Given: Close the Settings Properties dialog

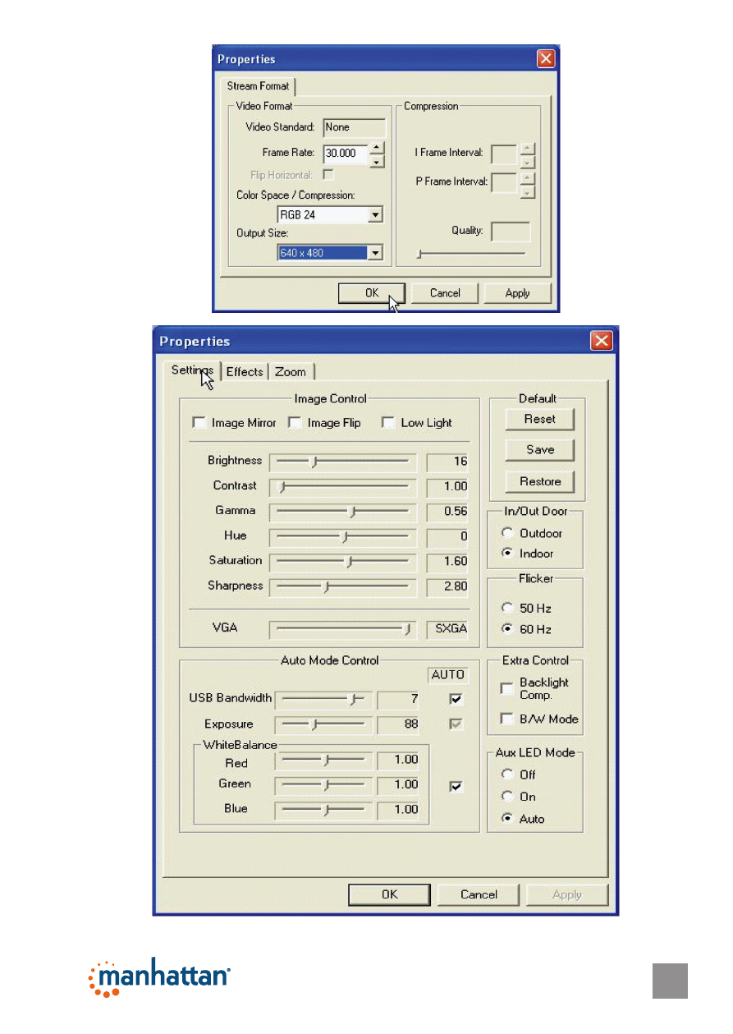Looking at the screenshot, I should [x=602, y=341].
